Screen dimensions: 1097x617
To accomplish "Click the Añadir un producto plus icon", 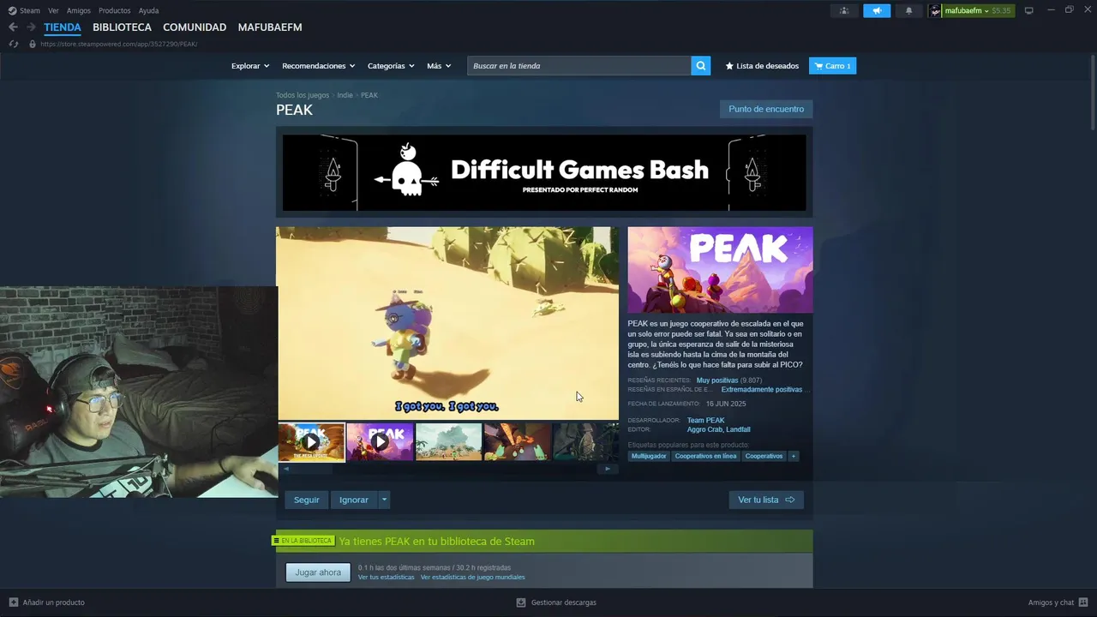I will (x=13, y=602).
